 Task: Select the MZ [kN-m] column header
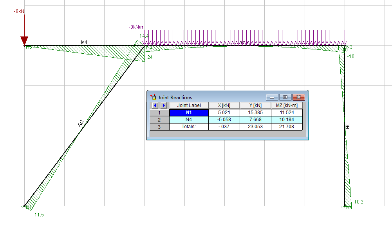(287, 105)
